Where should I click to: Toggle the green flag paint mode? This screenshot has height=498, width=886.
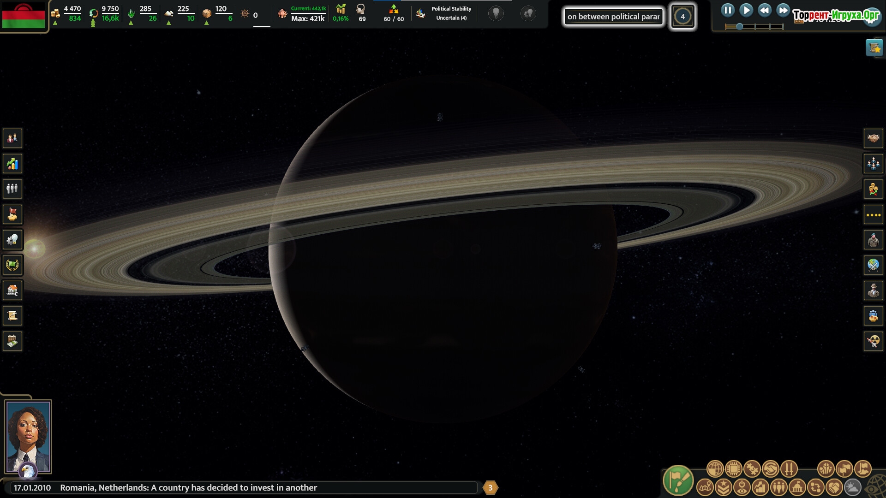[x=678, y=480]
